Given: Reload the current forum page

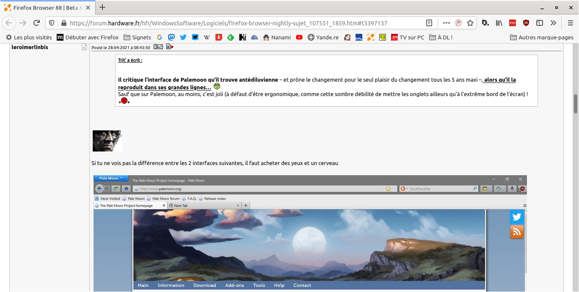Looking at the screenshot, I should tap(36, 23).
